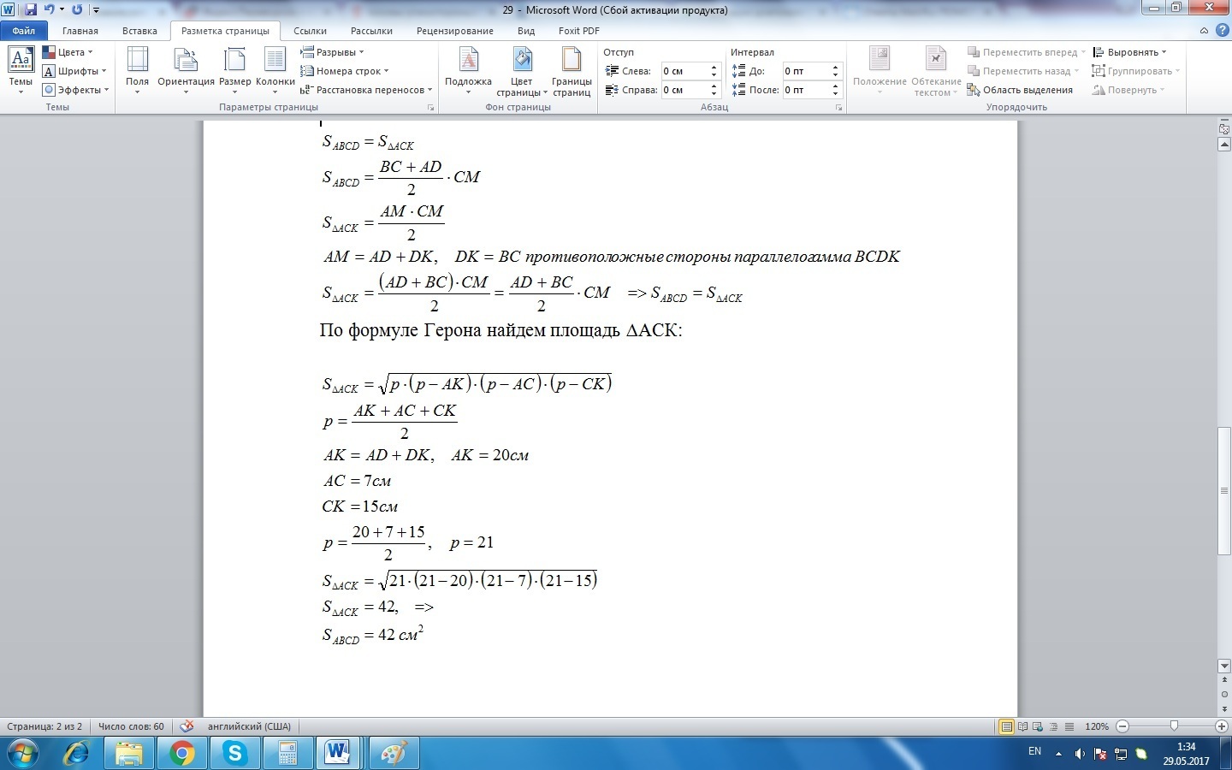Switch to the Ссылки tab
The width and height of the screenshot is (1232, 770).
pyautogui.click(x=310, y=31)
